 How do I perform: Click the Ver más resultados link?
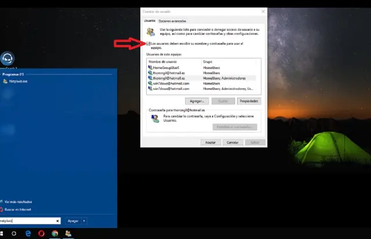(x=20, y=201)
